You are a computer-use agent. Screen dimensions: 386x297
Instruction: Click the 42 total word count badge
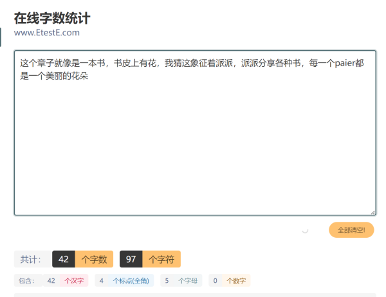[64, 259]
